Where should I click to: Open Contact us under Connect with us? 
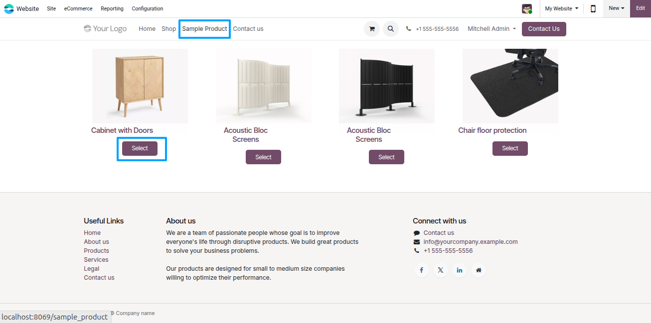point(439,233)
